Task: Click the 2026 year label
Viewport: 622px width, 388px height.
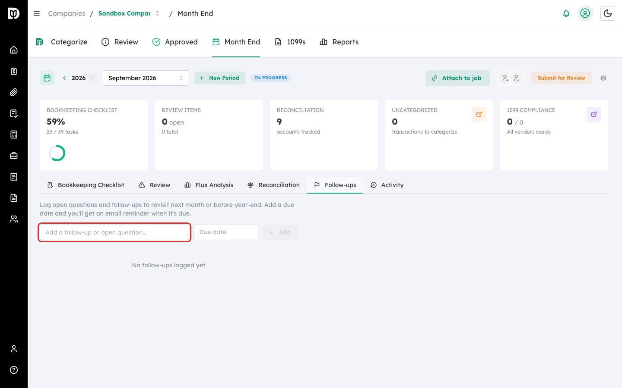Action: (x=79, y=78)
